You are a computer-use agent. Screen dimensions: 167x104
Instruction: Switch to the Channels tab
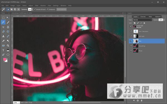click(143, 17)
